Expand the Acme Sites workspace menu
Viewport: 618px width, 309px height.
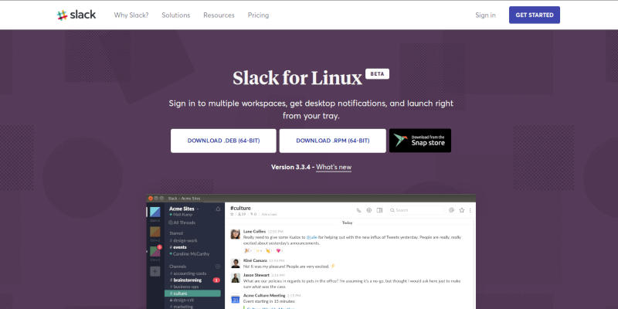[184, 209]
